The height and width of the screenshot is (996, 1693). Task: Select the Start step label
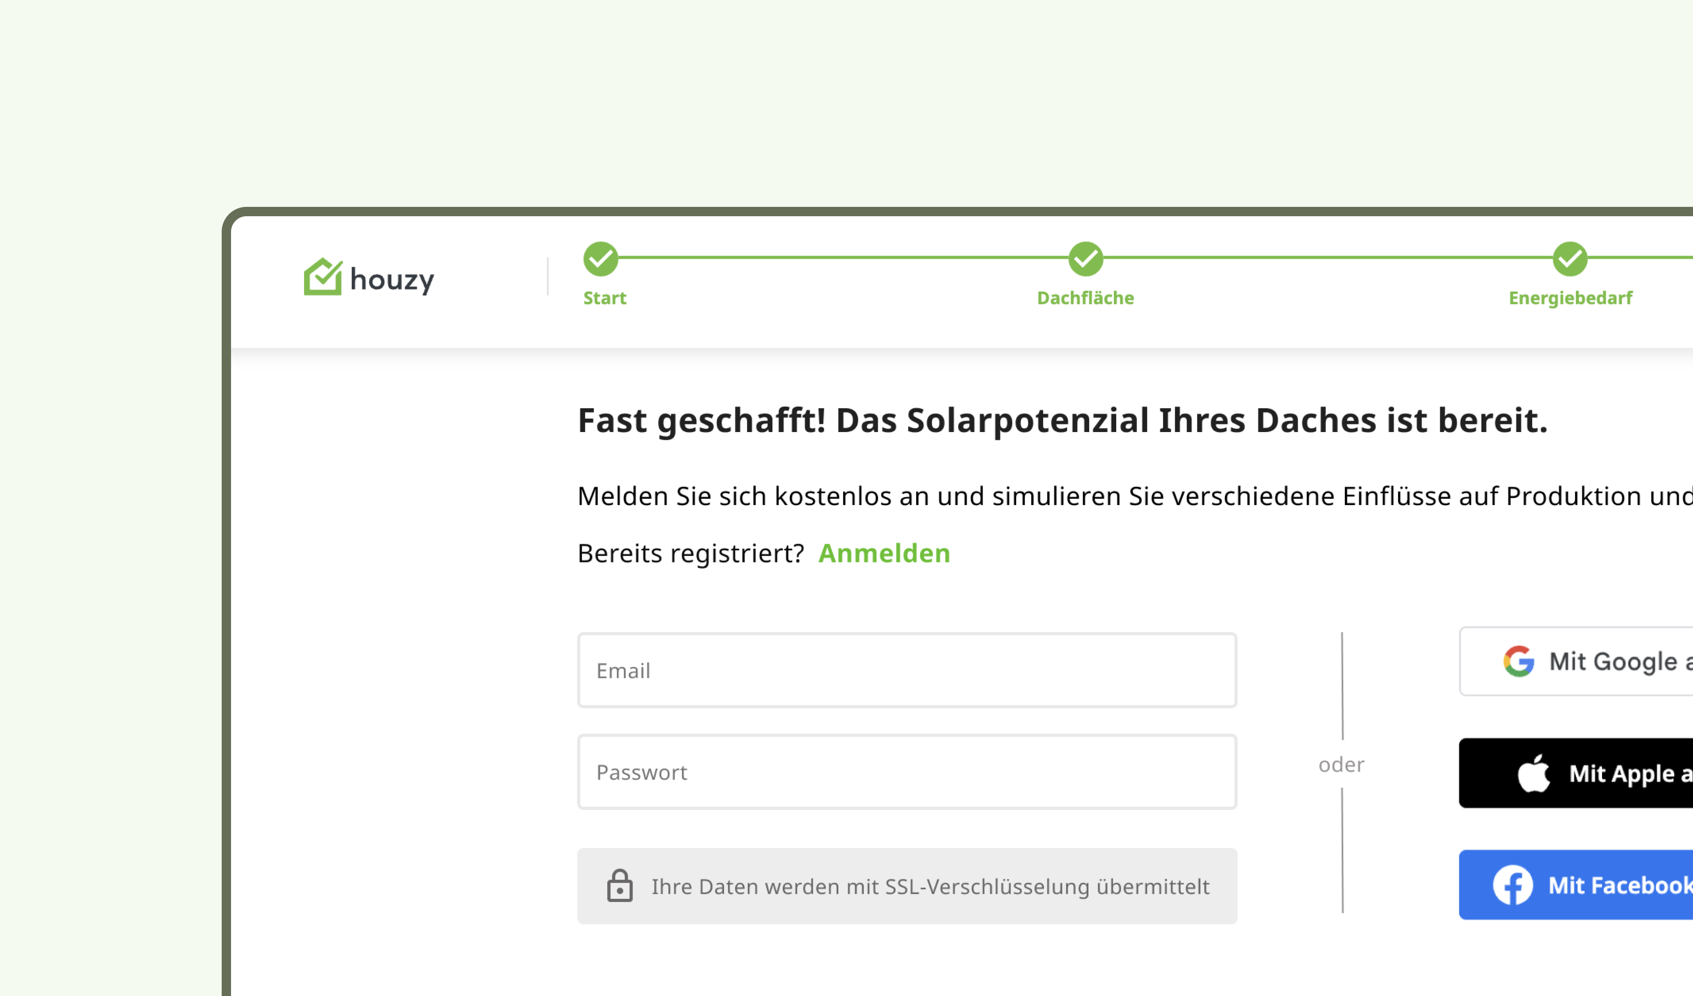point(605,298)
